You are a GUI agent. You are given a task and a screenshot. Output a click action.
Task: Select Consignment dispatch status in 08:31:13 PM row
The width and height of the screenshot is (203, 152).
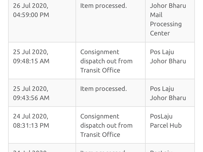click(x=106, y=125)
